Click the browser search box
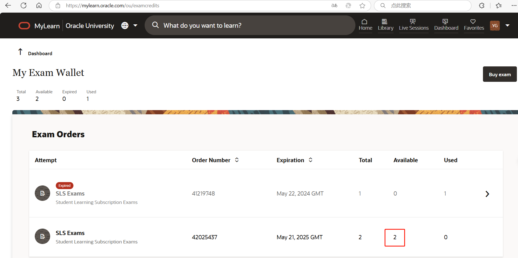Image resolution: width=518 pixels, height=258 pixels. [x=423, y=6]
